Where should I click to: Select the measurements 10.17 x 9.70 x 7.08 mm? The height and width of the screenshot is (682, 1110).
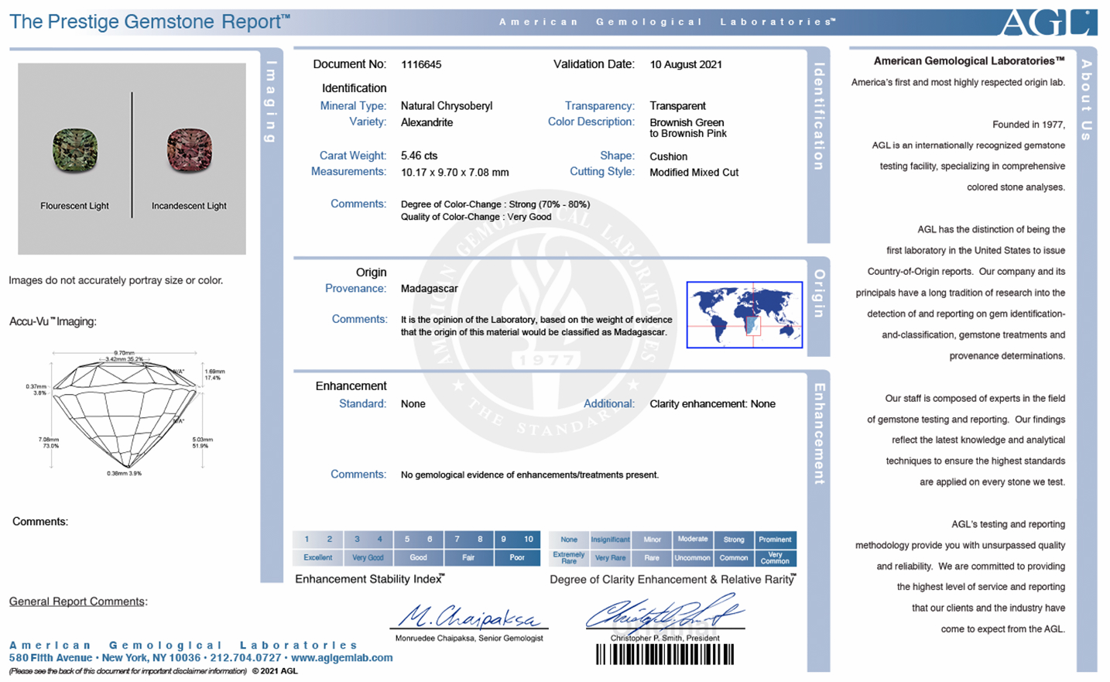(455, 173)
